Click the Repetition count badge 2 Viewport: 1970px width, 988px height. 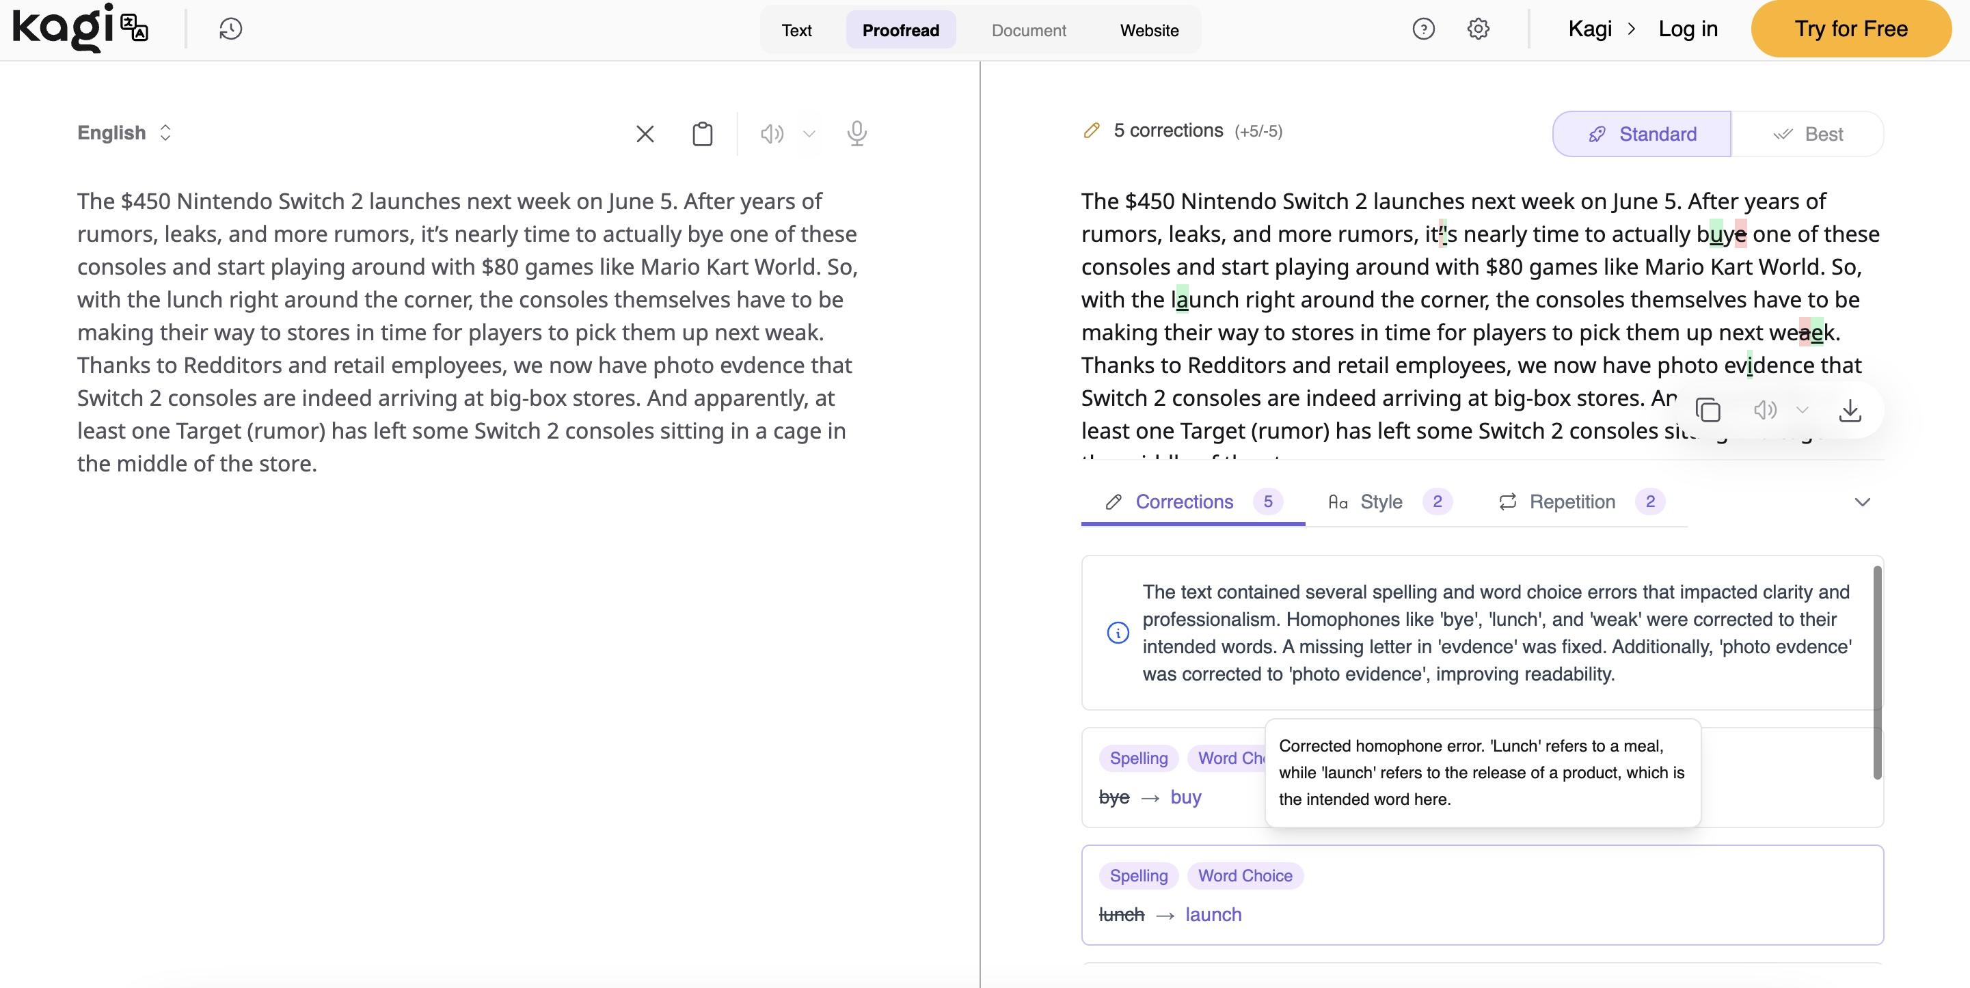[1649, 502]
